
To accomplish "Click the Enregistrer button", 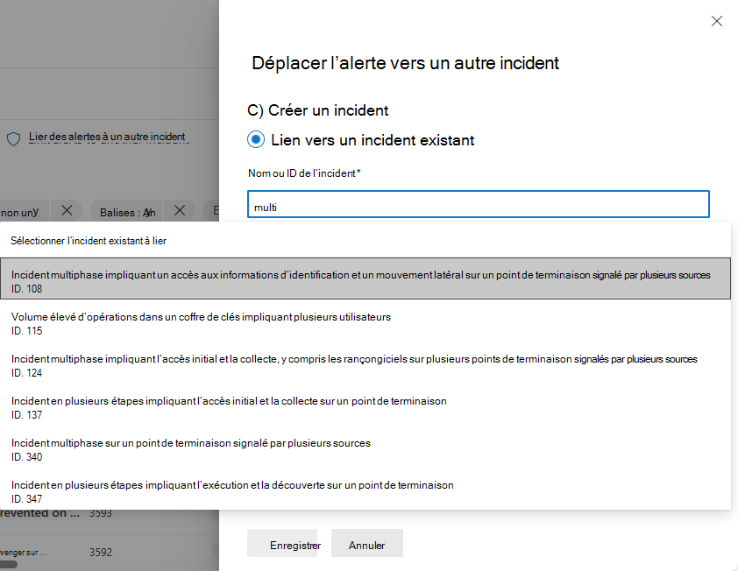I will click(x=282, y=543).
